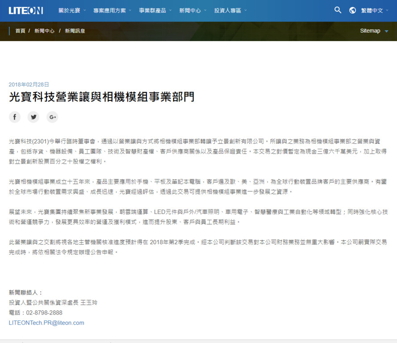Expand the 關於光寶 menu
Image resolution: width=397 pixels, height=343 pixels.
point(72,10)
